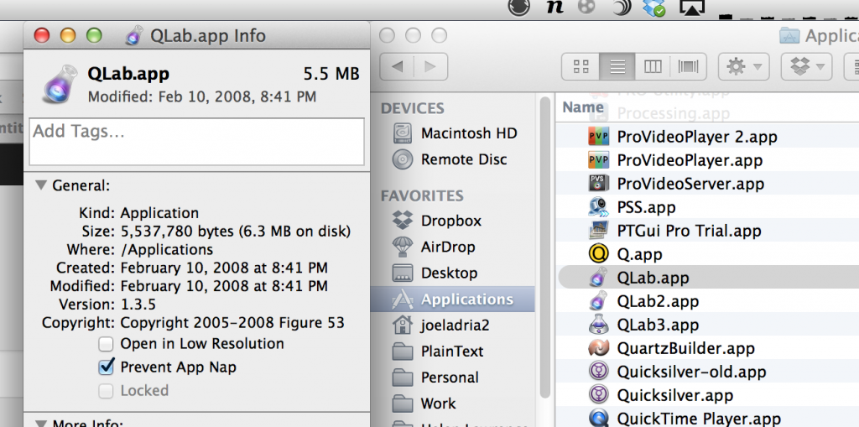859x427 pixels.
Task: Click the Add Tags field
Action: coord(196,142)
